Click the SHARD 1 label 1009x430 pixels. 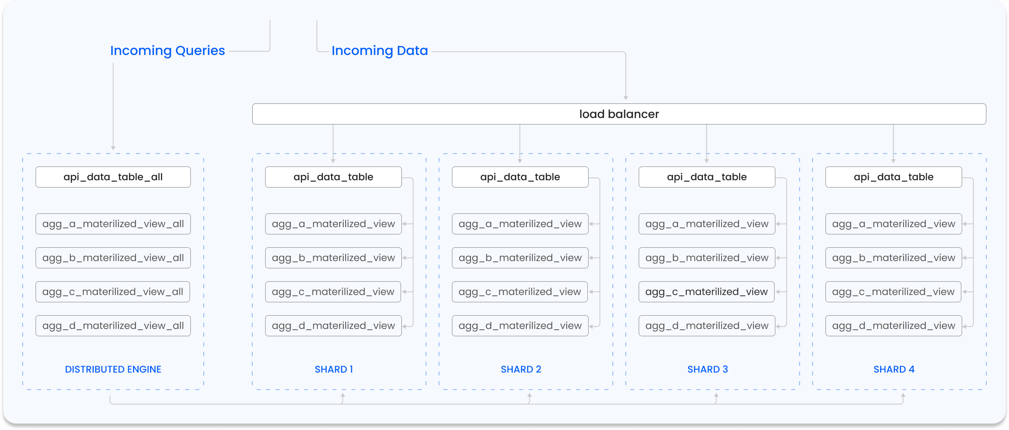point(334,369)
